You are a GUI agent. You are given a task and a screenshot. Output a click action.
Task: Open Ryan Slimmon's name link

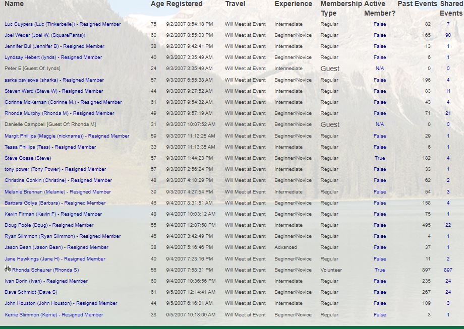pyautogui.click(x=63, y=236)
